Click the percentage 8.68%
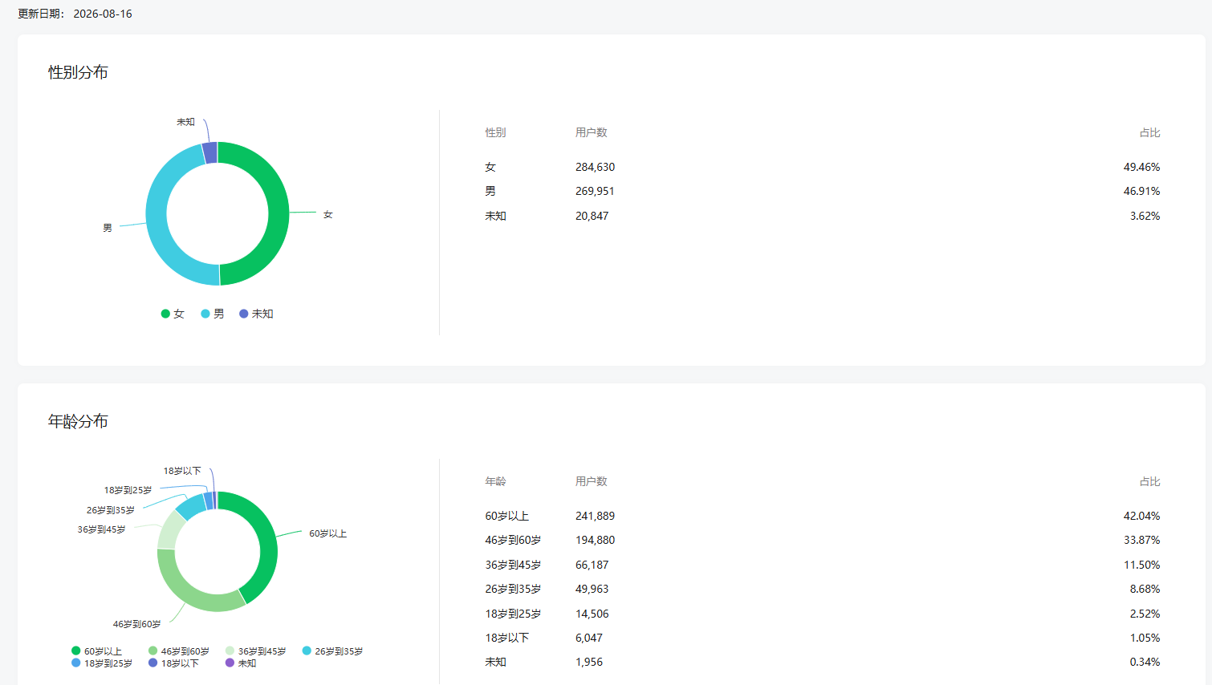 (1145, 589)
